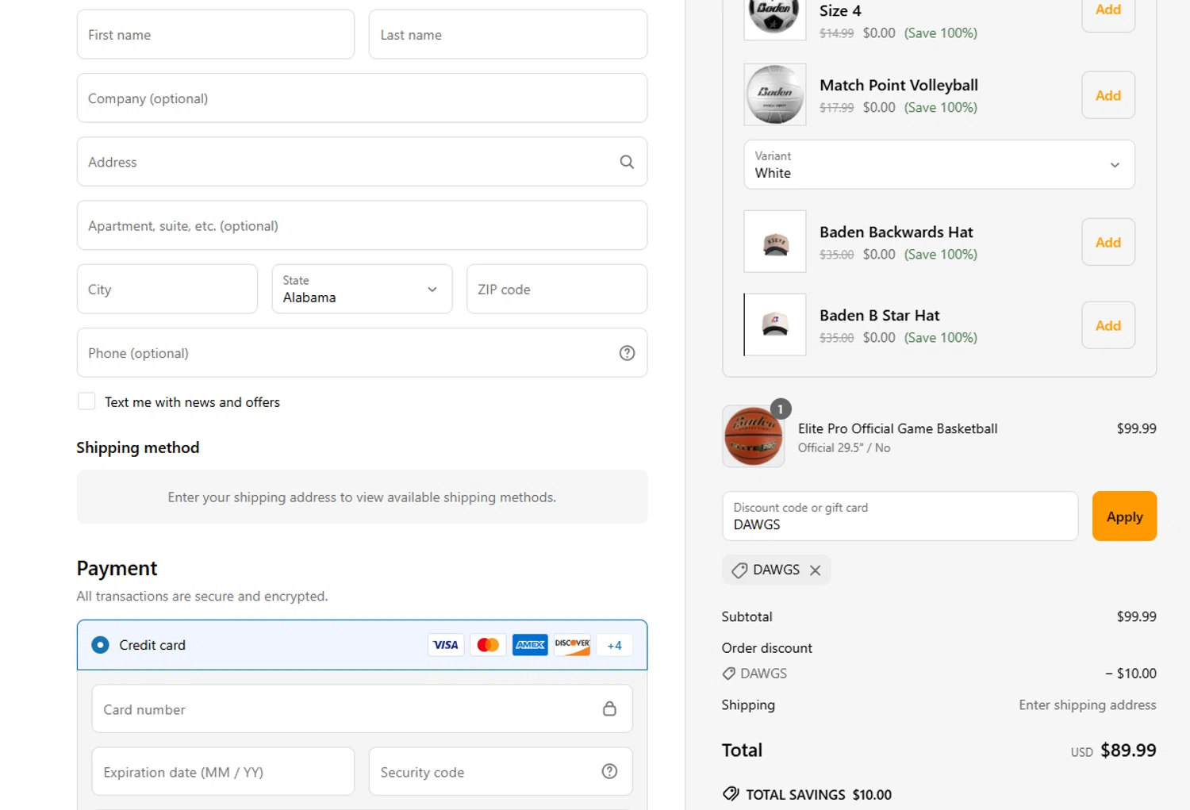Click the Shipping method heading

point(138,447)
